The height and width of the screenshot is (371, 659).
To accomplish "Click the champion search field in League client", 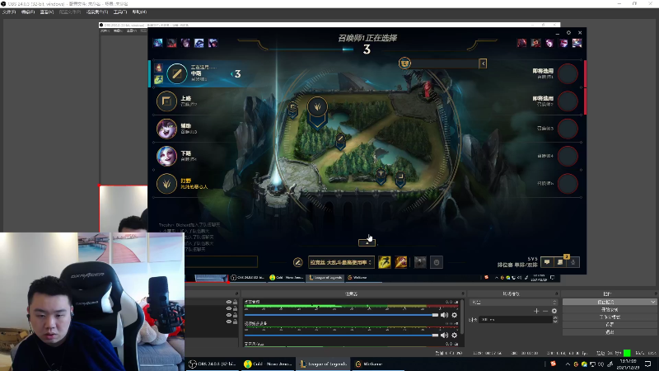I will 445,63.
